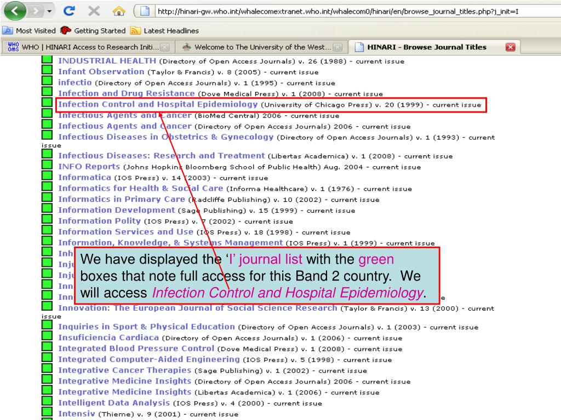Open Infectious Diseases: Research and Treatment
Screen dimensions: 561x420
(162, 156)
